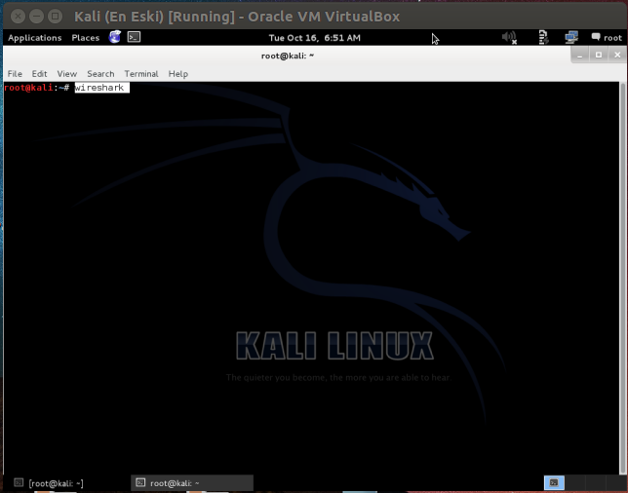628x493 pixels.
Task: Launch terminal from top panel icon
Action: coord(134,37)
